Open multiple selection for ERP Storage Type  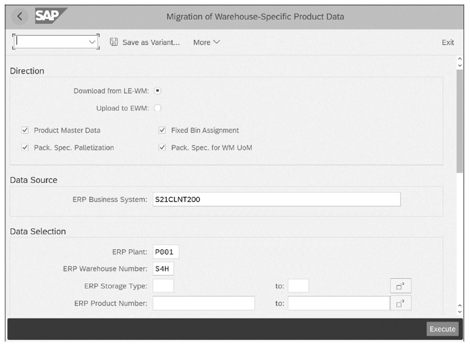(400, 285)
